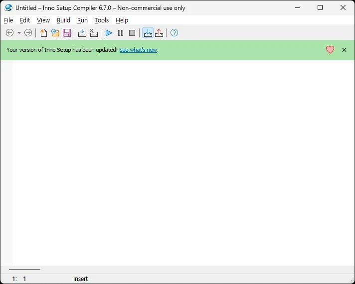Viewport: 355px width, 284px height.
Task: Open the Build menu
Action: coord(63,20)
